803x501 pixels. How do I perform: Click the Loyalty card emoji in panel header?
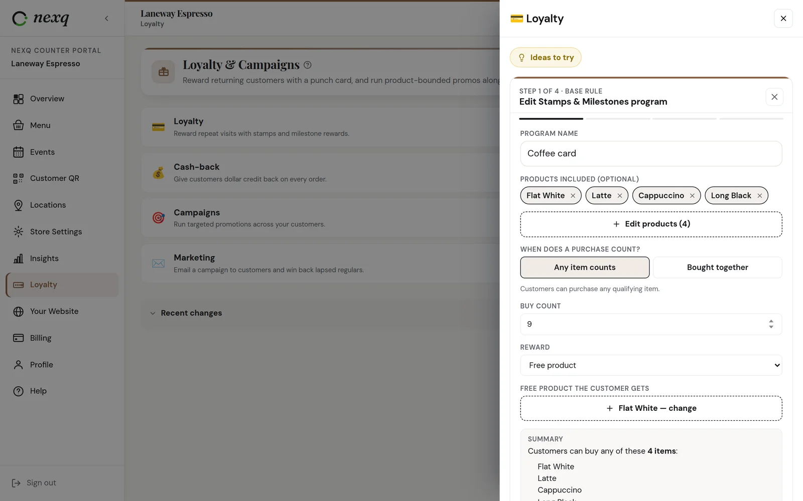point(516,19)
